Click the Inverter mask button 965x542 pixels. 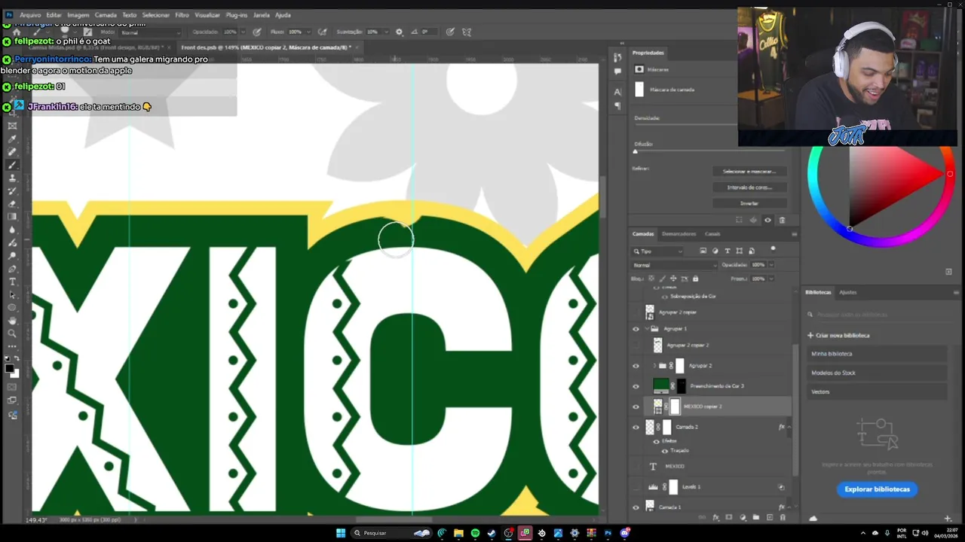pos(749,203)
